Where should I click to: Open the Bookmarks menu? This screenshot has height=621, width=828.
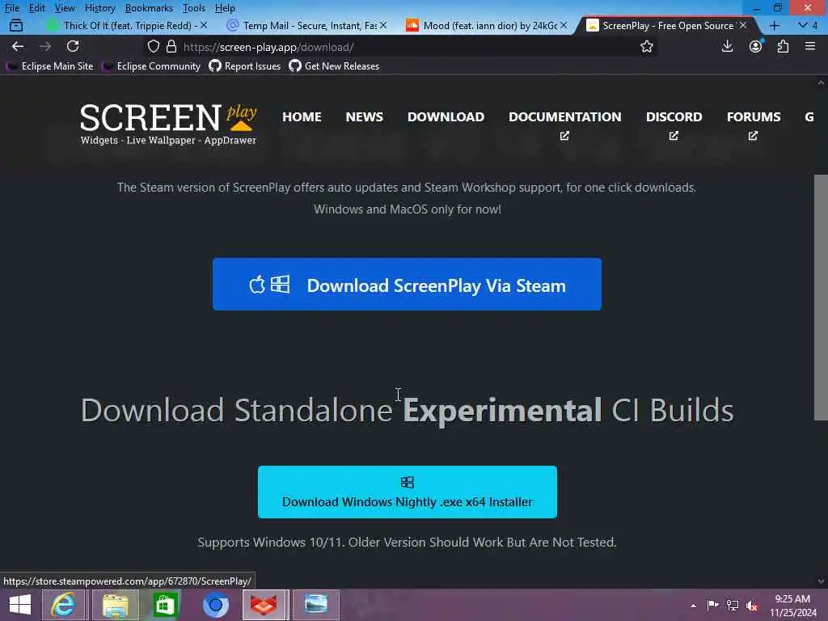tap(149, 8)
